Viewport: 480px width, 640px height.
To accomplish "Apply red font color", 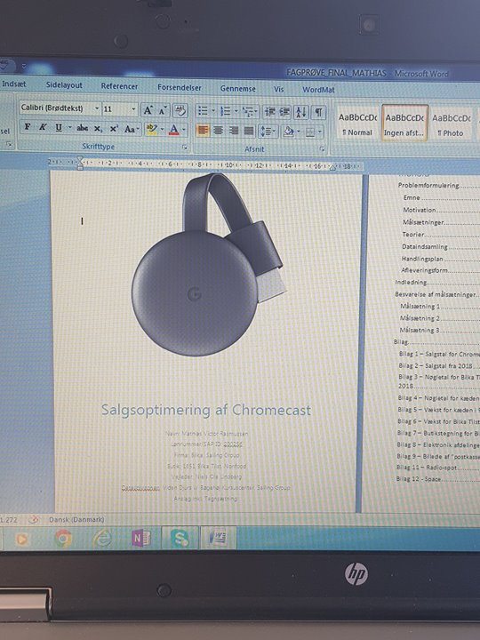I will tap(174, 130).
